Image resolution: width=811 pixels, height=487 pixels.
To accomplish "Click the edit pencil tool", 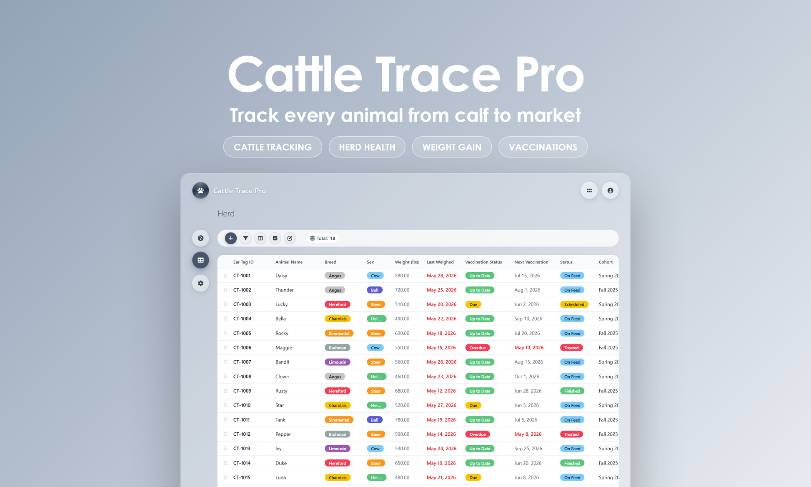I will point(290,238).
